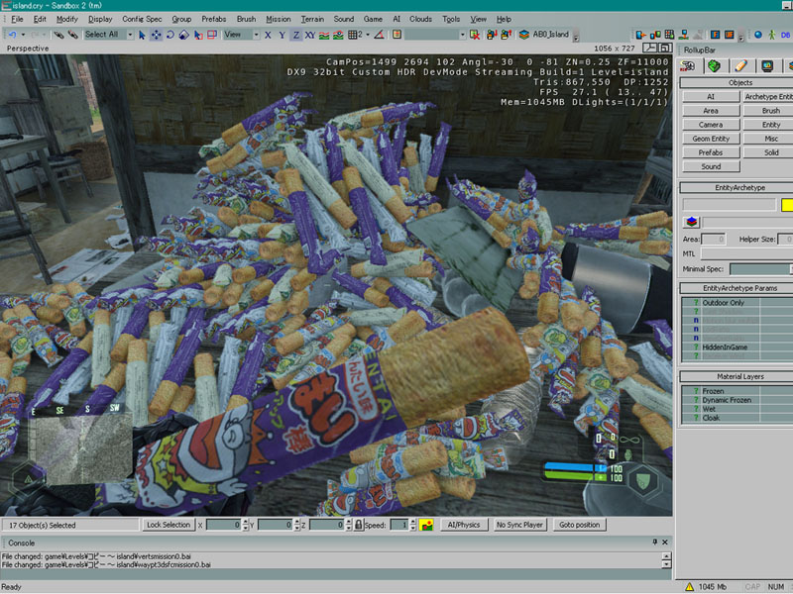Click the Camera object type button

coord(711,125)
